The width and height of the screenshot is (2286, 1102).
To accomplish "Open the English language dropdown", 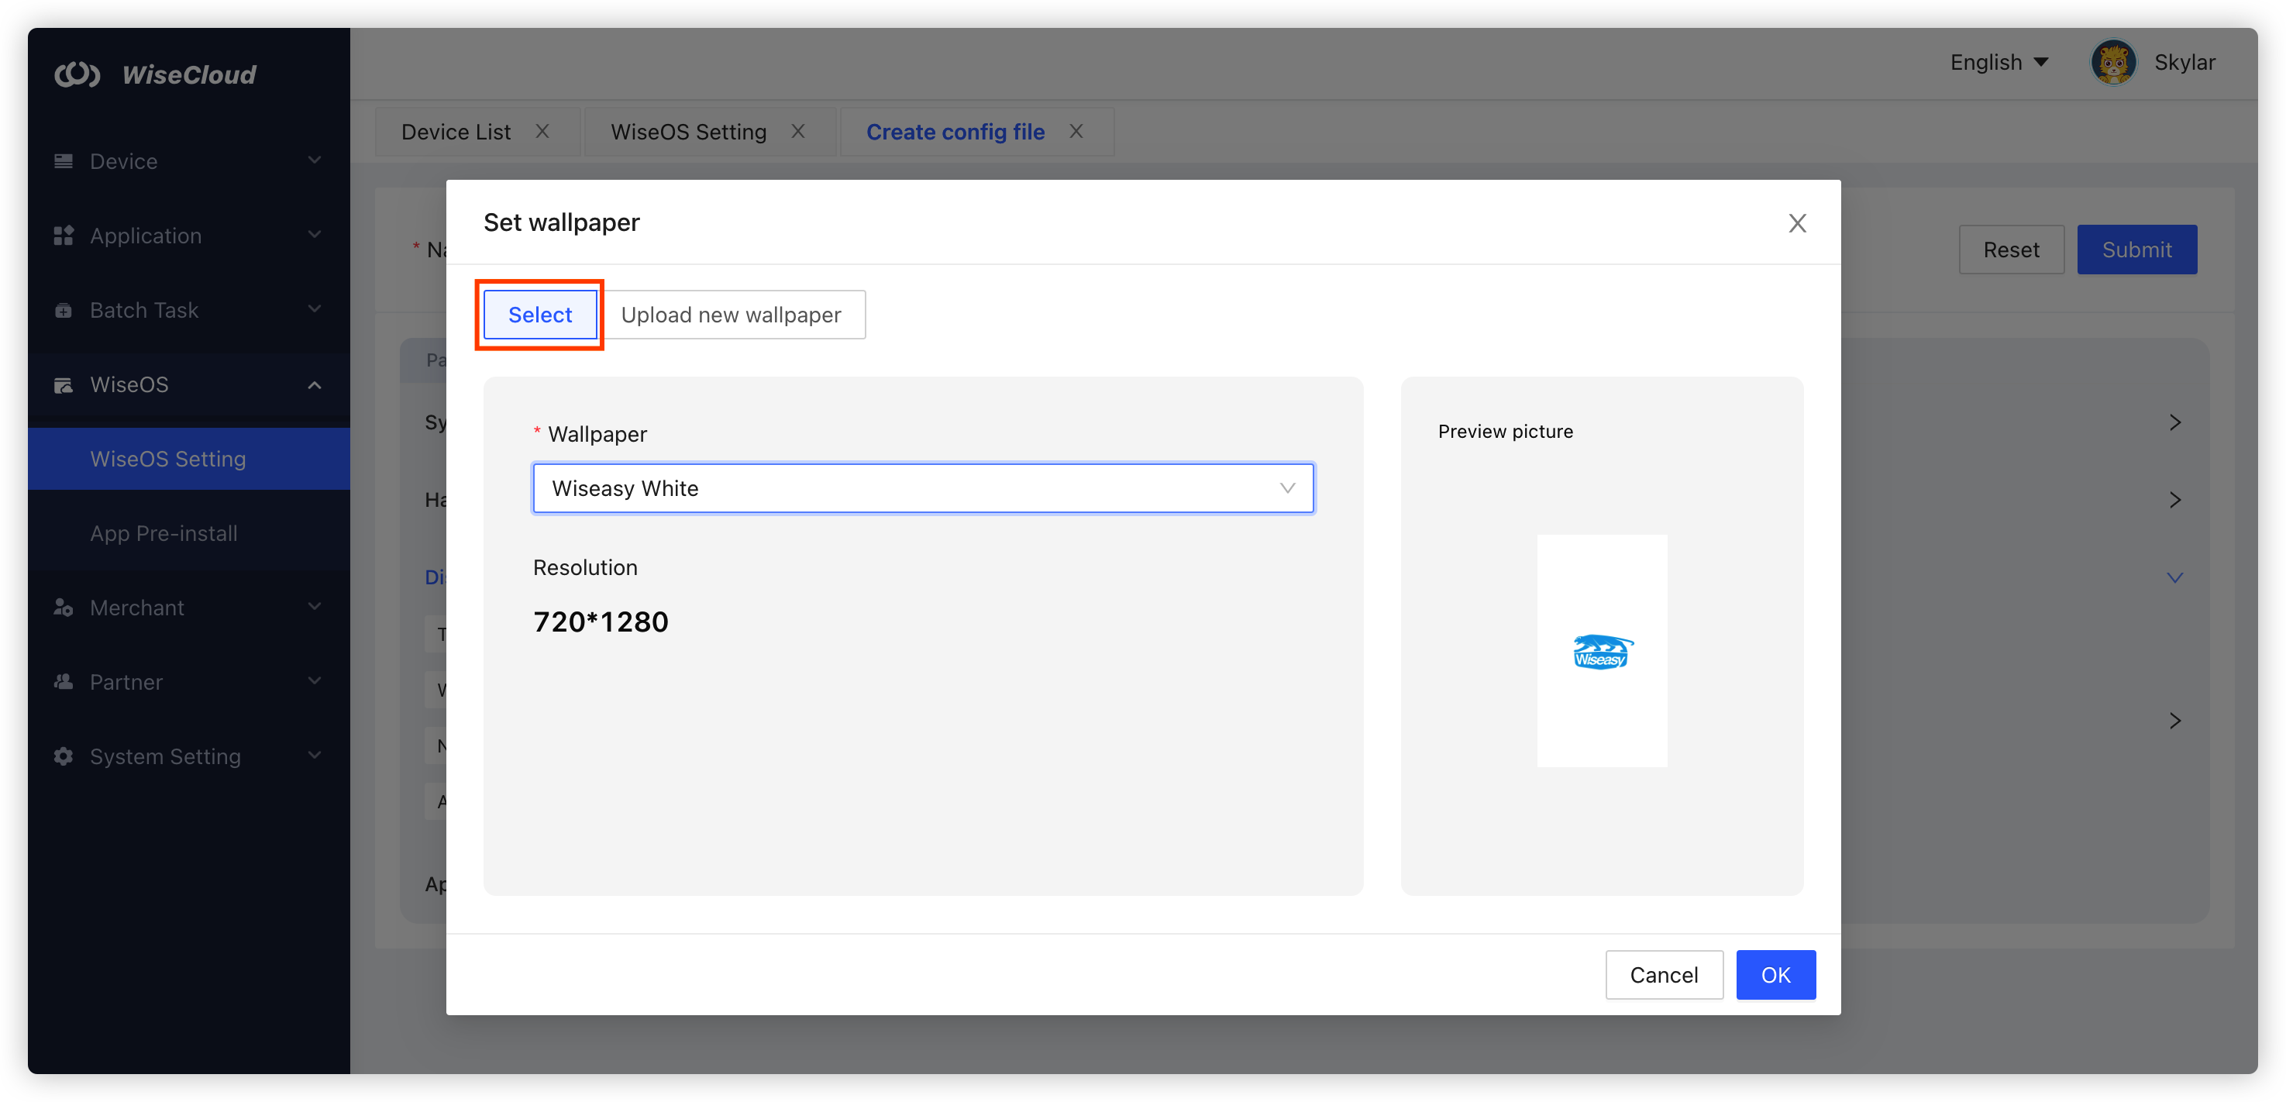I will click(x=1998, y=62).
